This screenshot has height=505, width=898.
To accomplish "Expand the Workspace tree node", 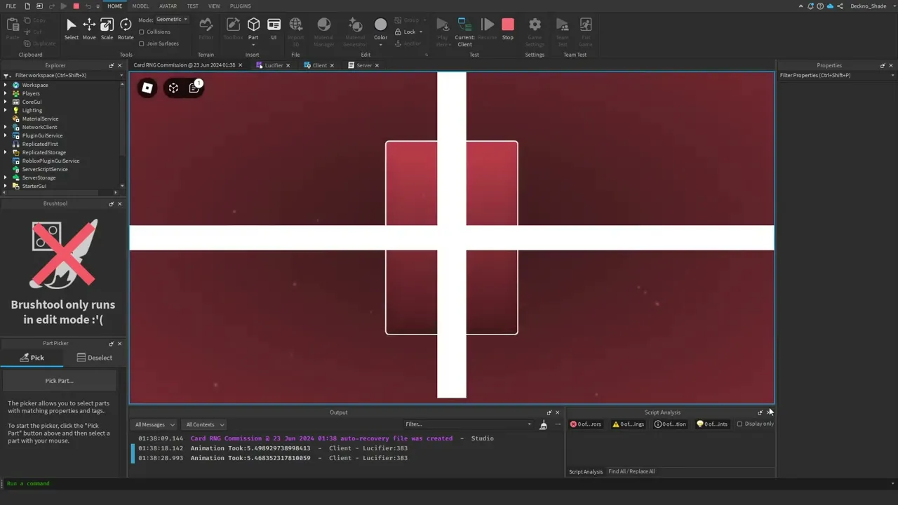I will (x=6, y=85).
